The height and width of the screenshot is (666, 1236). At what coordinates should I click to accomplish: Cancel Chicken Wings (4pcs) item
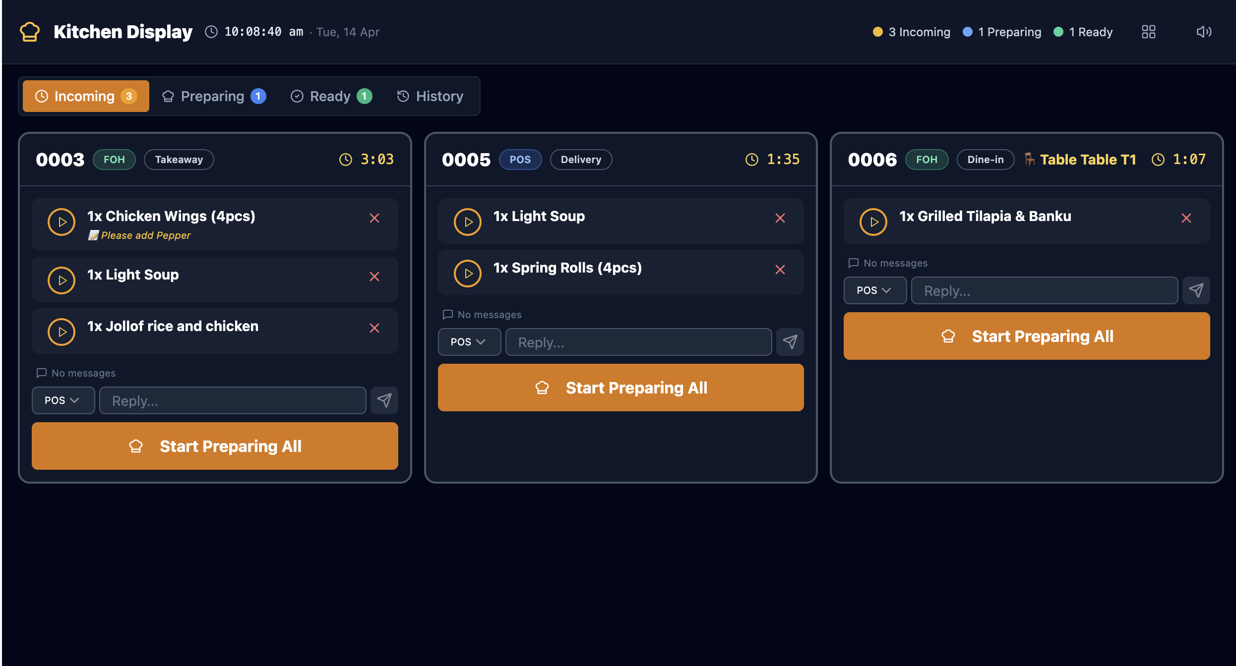click(x=374, y=218)
